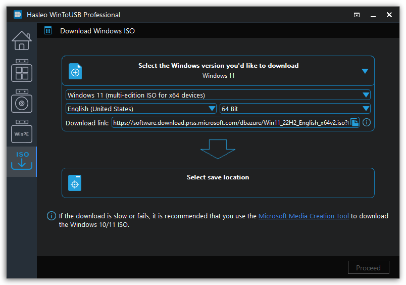The width and height of the screenshot is (406, 285).
Task: Open the Windows 11 multi-edition ISO dropdown
Action: [218, 95]
